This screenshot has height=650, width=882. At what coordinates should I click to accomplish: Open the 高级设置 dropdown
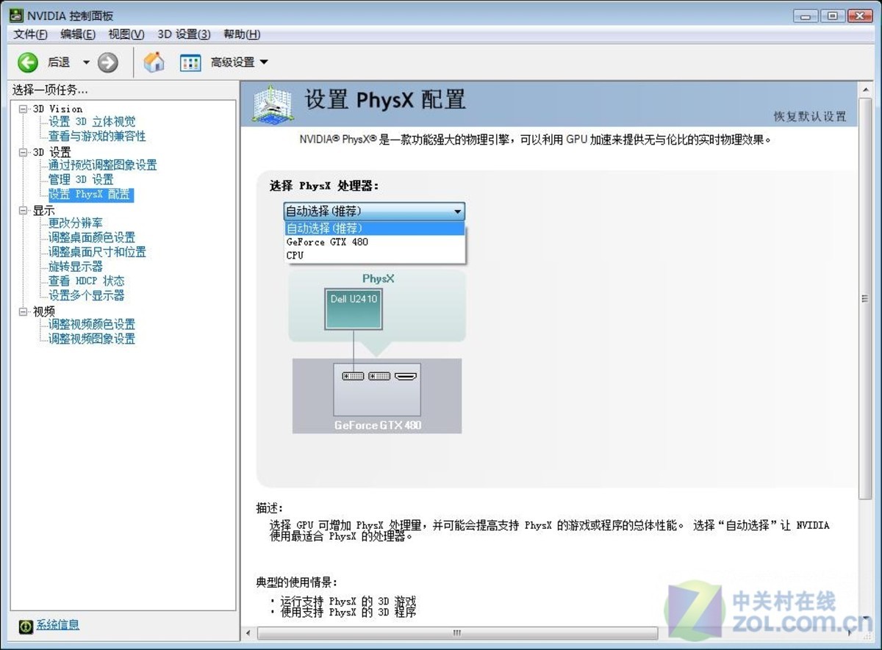[x=240, y=62]
